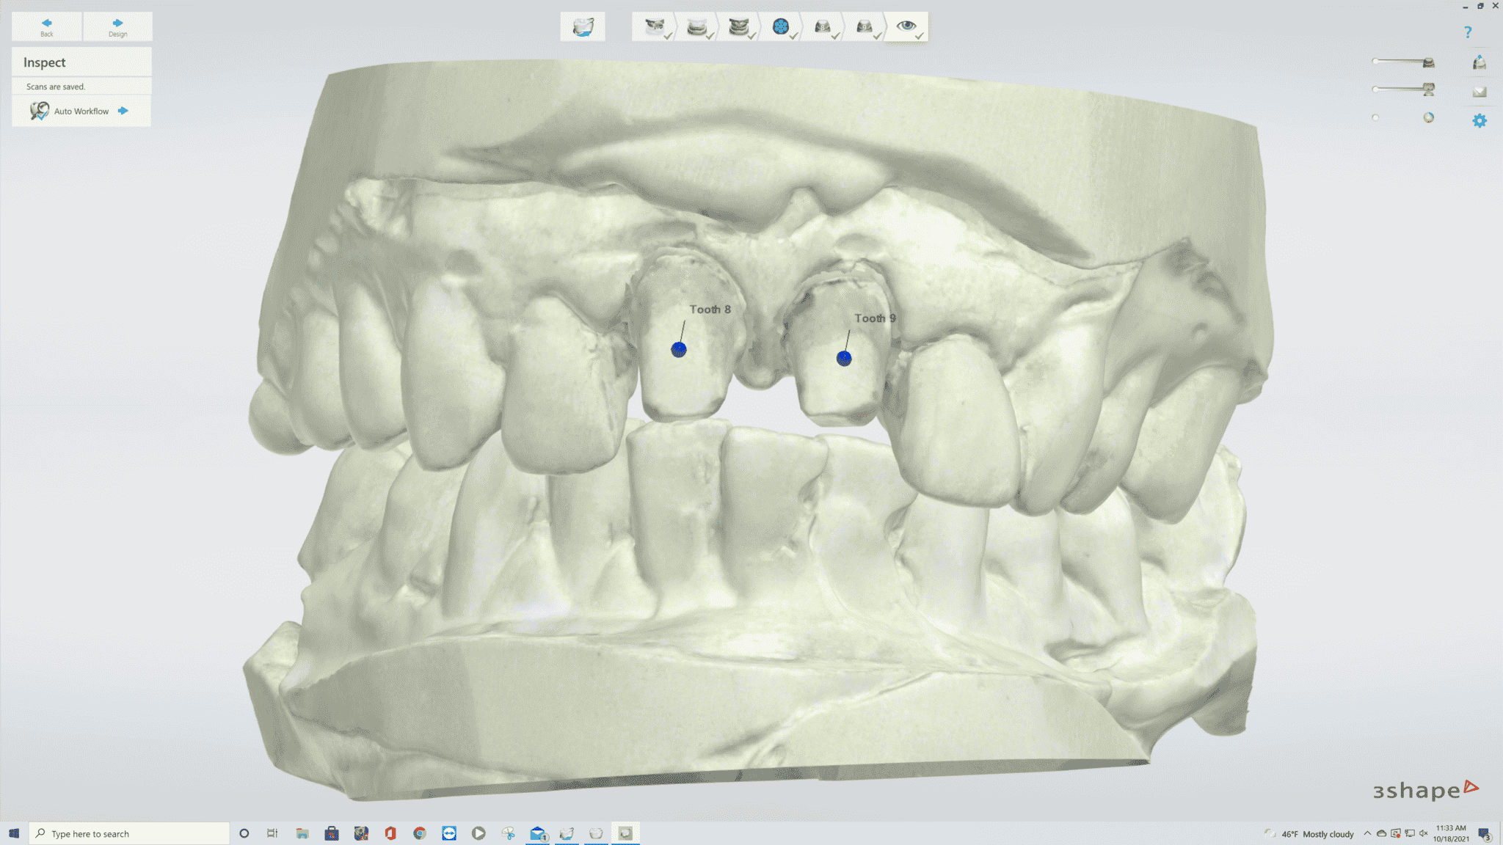Click the Tooth 9 label

(x=875, y=318)
